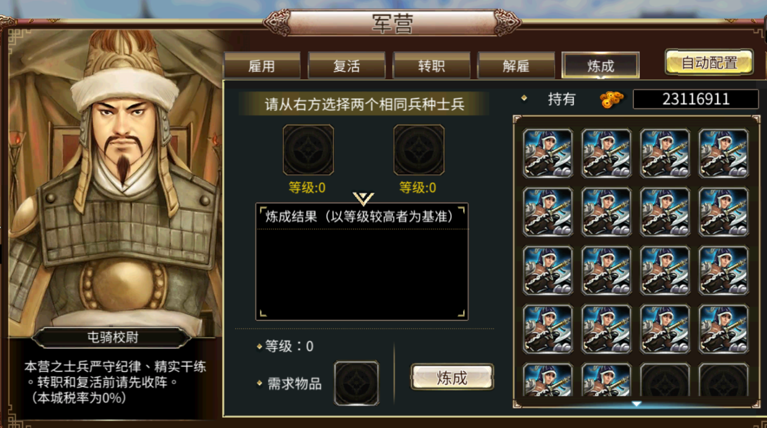Click the 自动配置 button
This screenshot has width=767, height=428.
pyautogui.click(x=709, y=62)
